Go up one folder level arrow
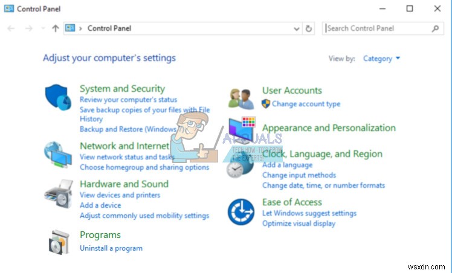452x273 pixels. 56,28
